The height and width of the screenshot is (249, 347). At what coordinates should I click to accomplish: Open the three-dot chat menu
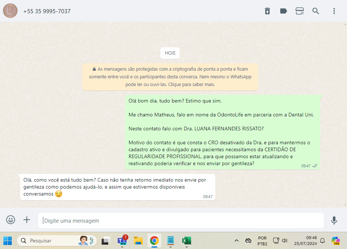coord(334,11)
